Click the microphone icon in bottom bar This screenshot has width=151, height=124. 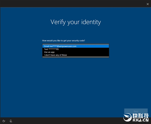click(11, 121)
